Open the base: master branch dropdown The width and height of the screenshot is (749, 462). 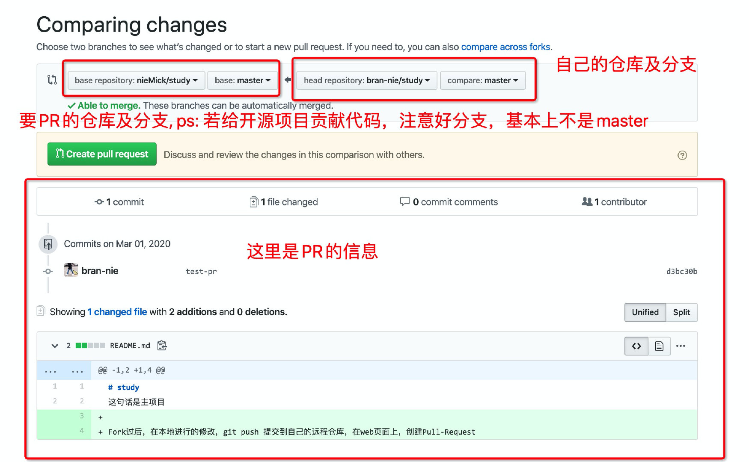point(243,80)
